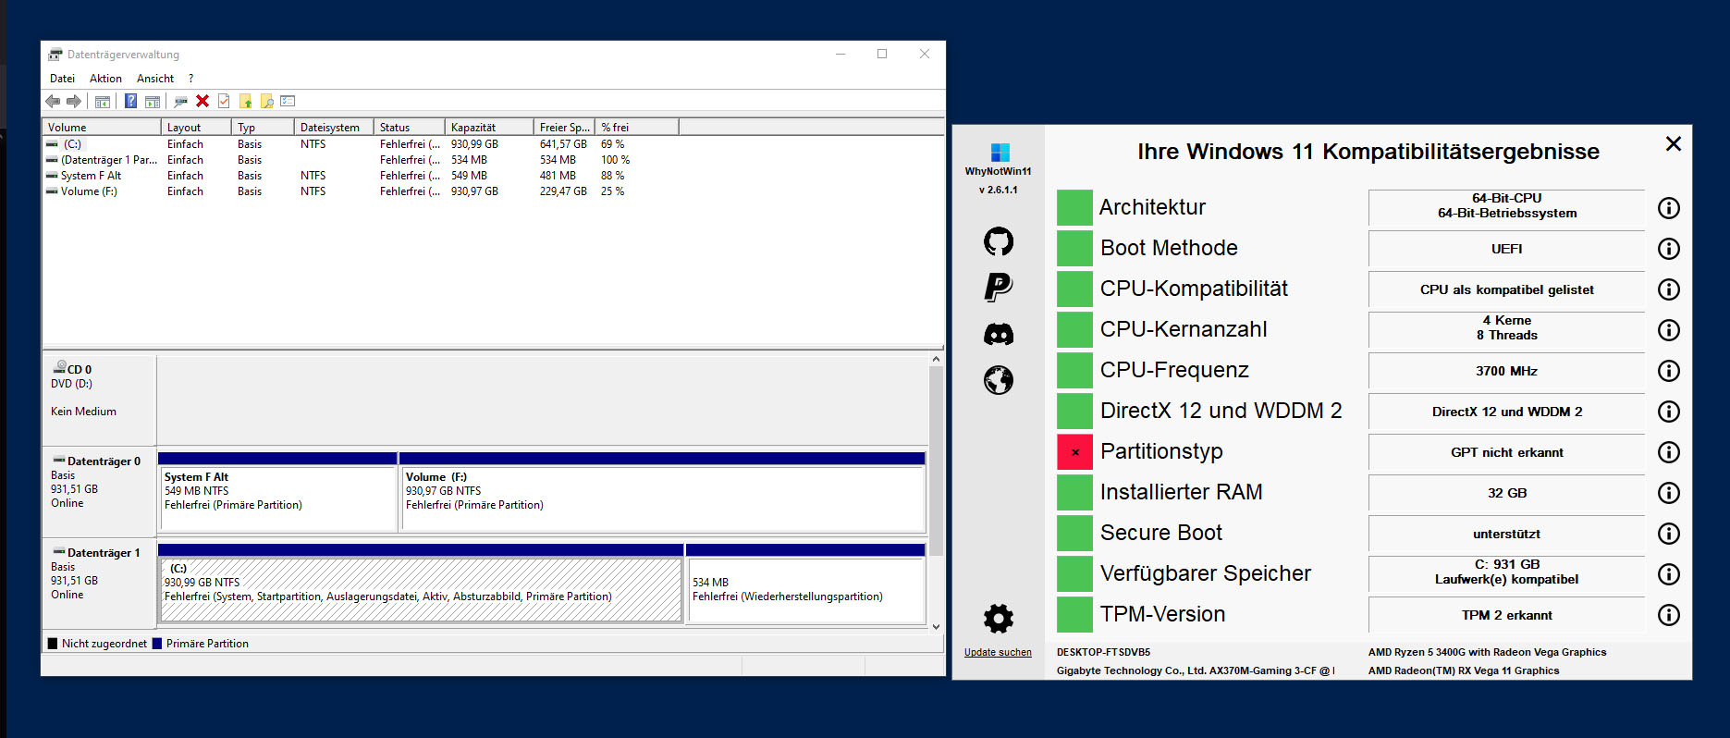Open WhyNotWin11 settings gear
The width and height of the screenshot is (1730, 738).
pos(999,618)
